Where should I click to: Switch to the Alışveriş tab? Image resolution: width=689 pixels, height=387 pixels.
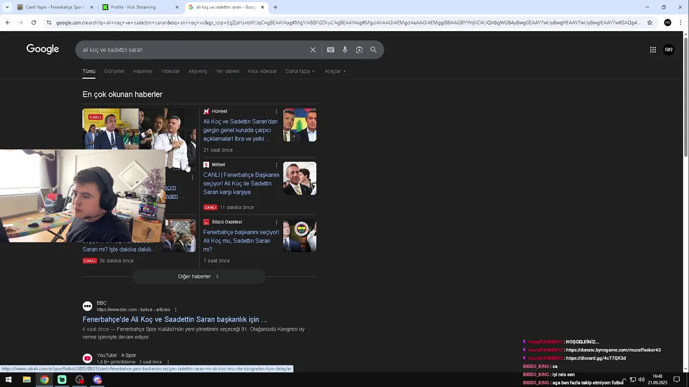pos(198,71)
